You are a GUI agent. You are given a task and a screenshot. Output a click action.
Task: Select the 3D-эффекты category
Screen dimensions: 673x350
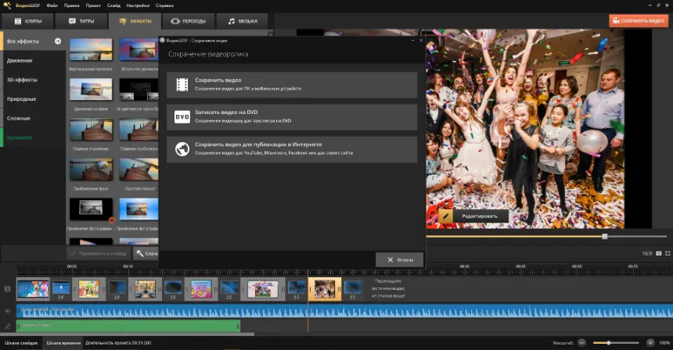21,80
